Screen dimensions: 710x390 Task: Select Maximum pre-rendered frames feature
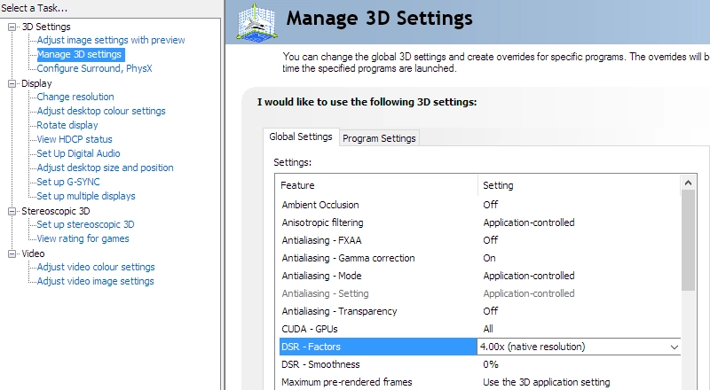[347, 382]
